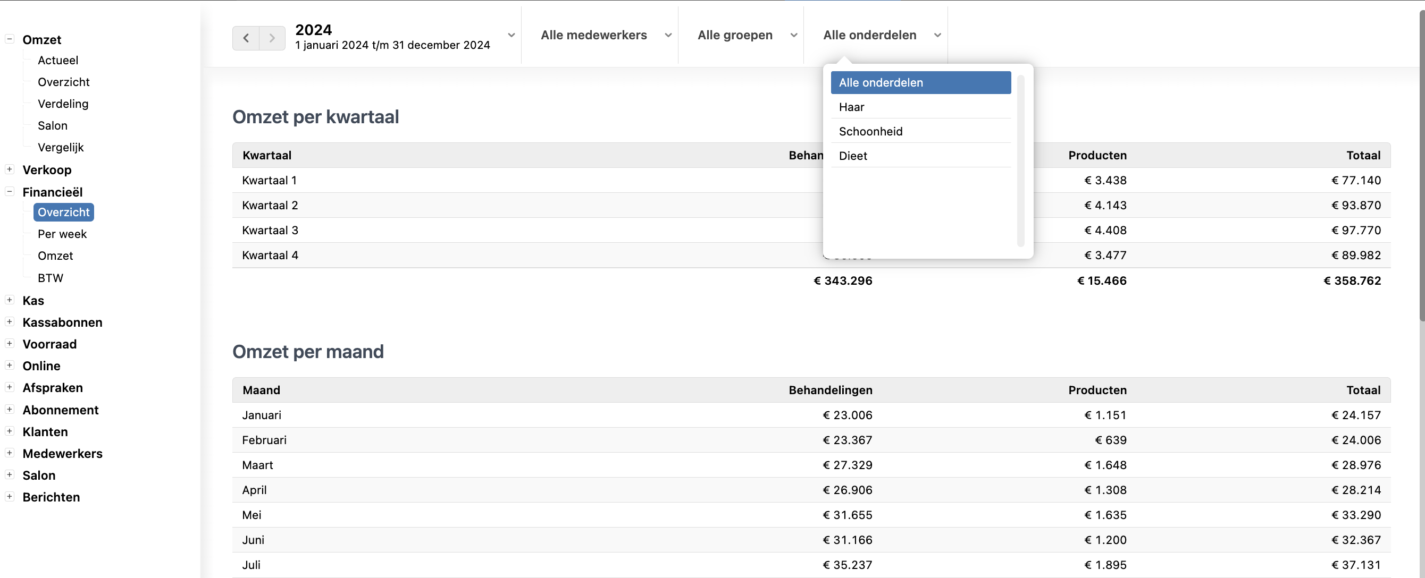The height and width of the screenshot is (578, 1425).
Task: Expand the Voorraad section icon
Action: (x=10, y=344)
